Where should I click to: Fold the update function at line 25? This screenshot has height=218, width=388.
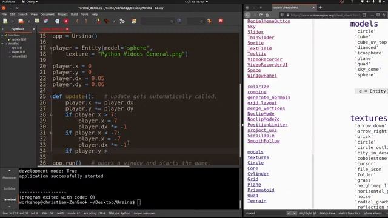click(51, 97)
